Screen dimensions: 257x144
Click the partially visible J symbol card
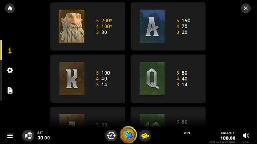(x=72, y=121)
